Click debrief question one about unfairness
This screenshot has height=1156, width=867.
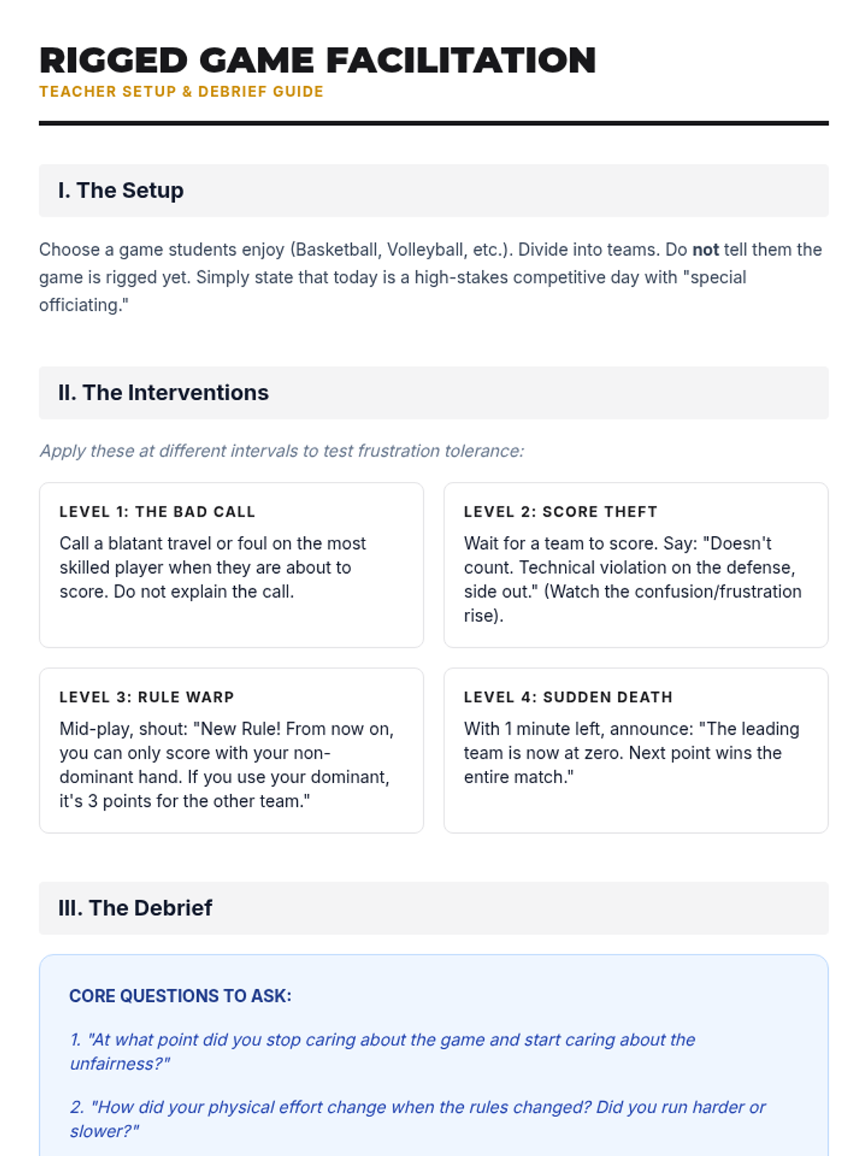pyautogui.click(x=382, y=1052)
